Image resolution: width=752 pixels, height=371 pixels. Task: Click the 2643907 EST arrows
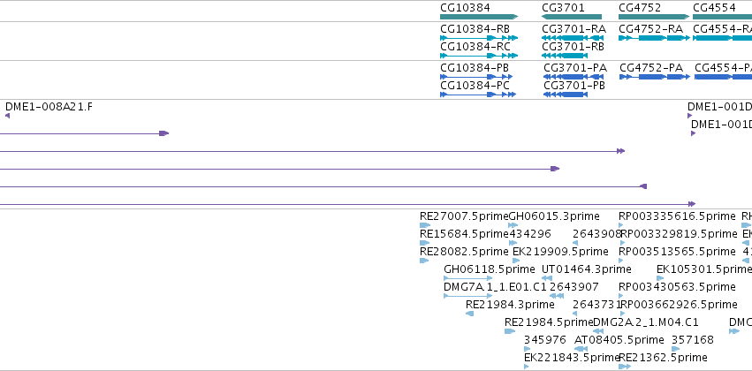(557, 296)
